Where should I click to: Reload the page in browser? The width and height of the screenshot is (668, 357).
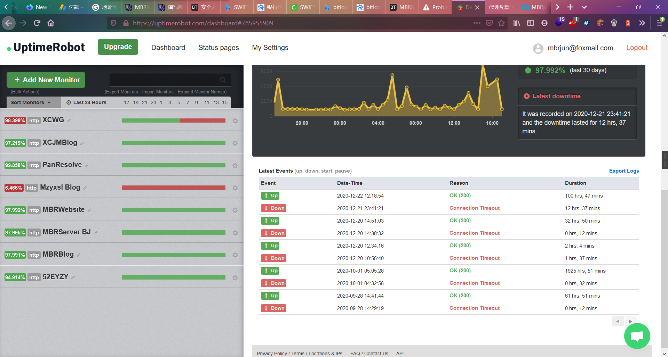(x=37, y=23)
